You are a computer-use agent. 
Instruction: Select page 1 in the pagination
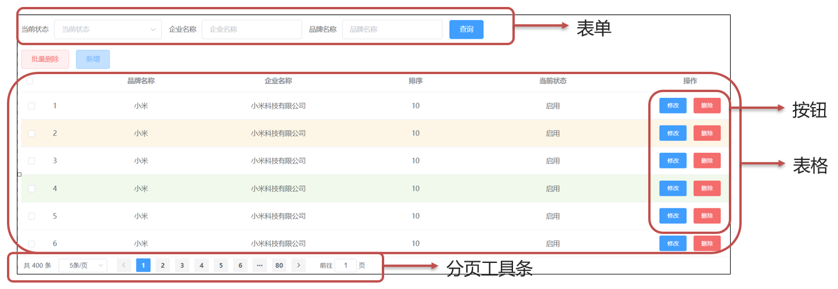tap(143, 265)
